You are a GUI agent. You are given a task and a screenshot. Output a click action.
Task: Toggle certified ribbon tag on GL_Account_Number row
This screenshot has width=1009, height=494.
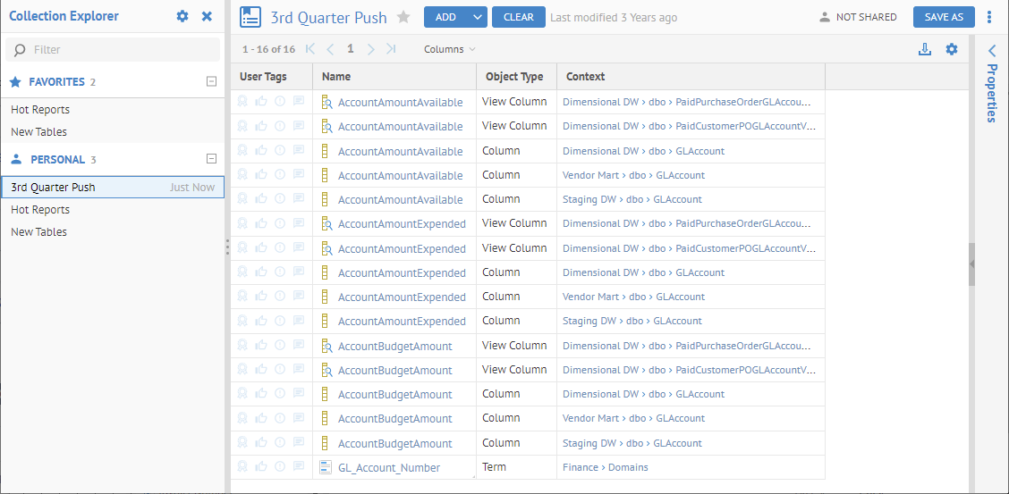[242, 466]
